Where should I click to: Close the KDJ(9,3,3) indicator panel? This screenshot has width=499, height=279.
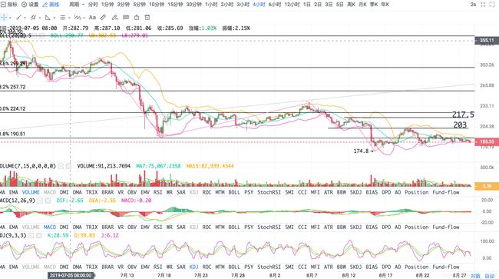pyautogui.click(x=39, y=235)
